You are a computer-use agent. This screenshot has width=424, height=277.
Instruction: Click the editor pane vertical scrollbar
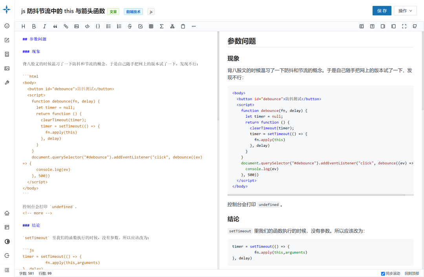pos(218,76)
